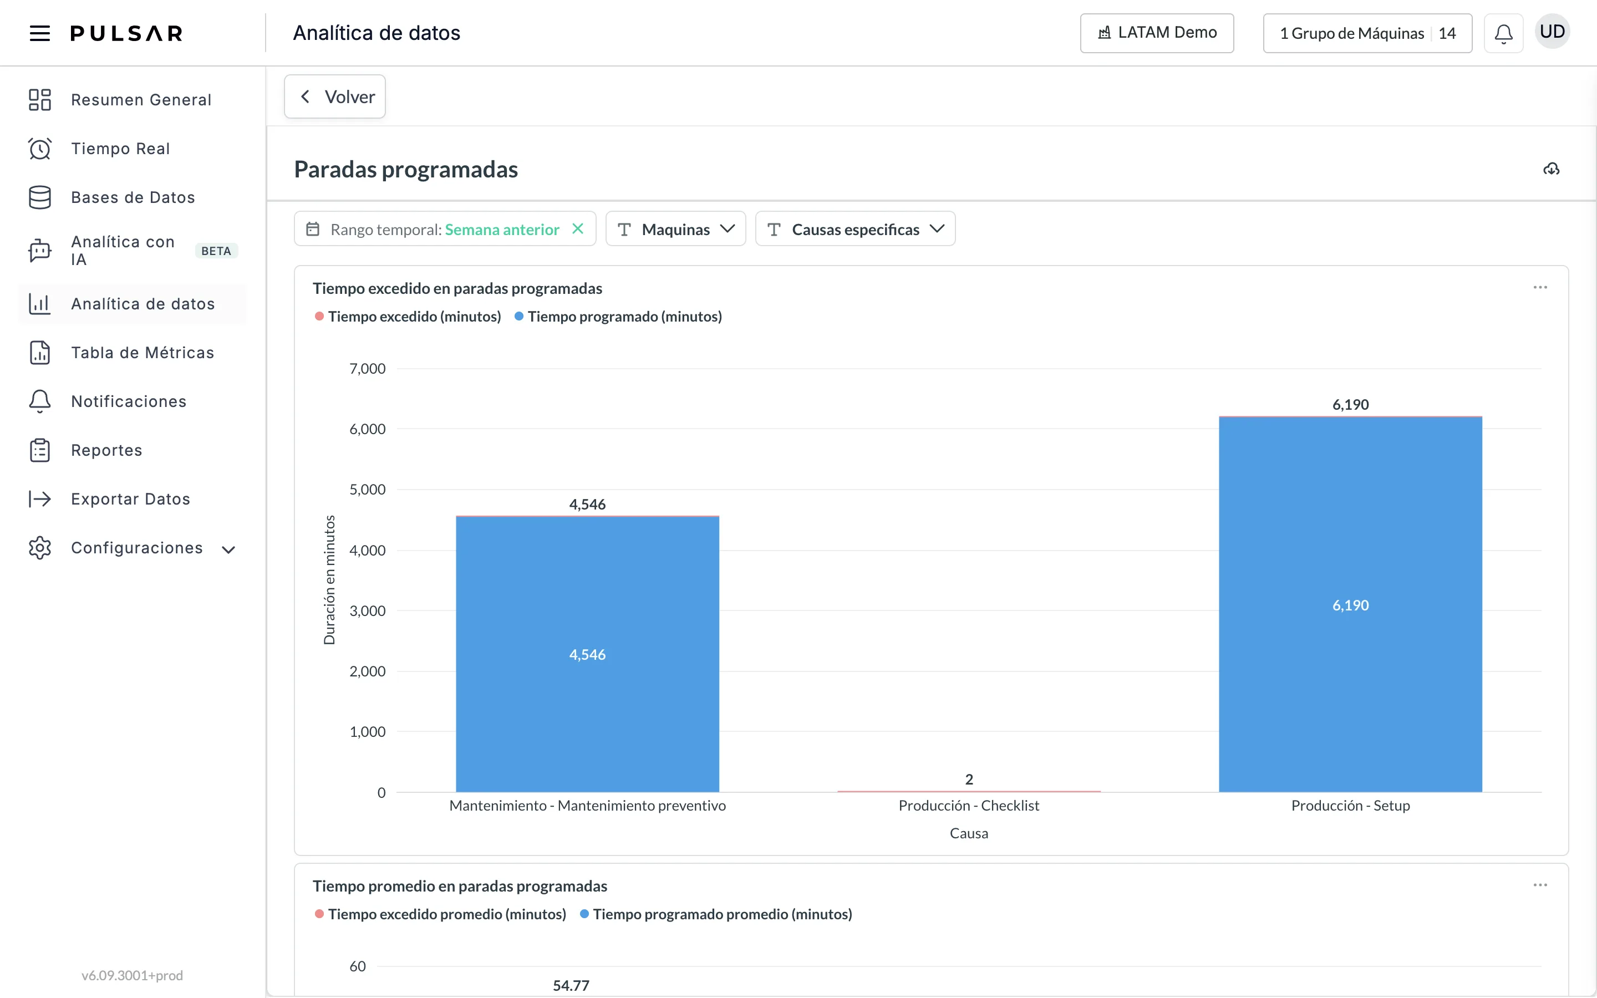This screenshot has height=998, width=1597.
Task: Open Tiempo Real menu item
Action: pos(133,149)
